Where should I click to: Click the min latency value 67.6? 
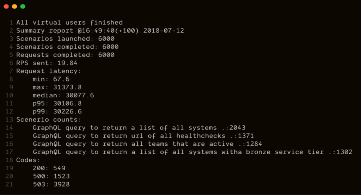pos(61,79)
